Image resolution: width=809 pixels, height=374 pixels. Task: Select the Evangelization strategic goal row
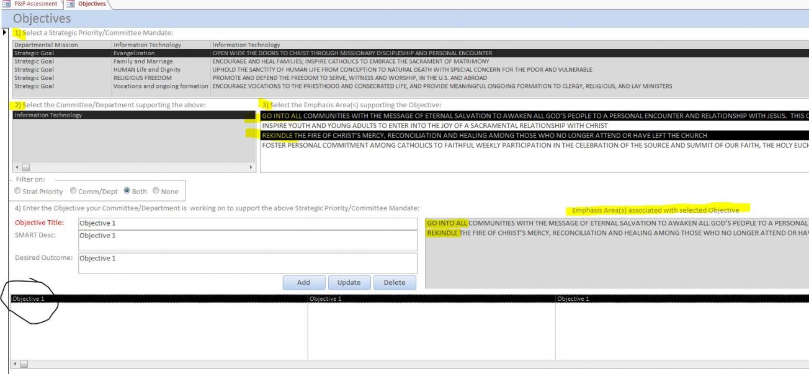(x=411, y=53)
